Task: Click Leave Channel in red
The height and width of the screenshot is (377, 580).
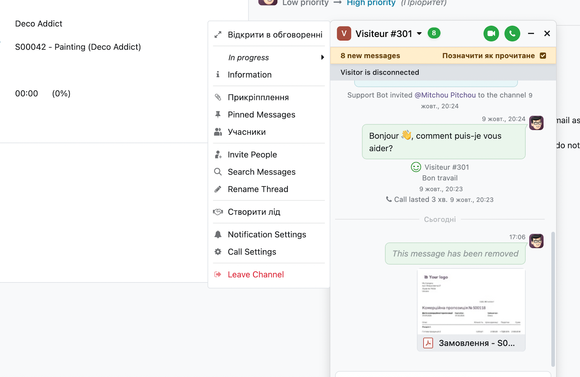Action: point(256,275)
